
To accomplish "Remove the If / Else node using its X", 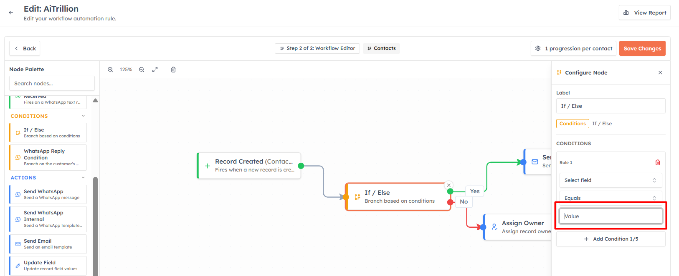I will point(449,185).
